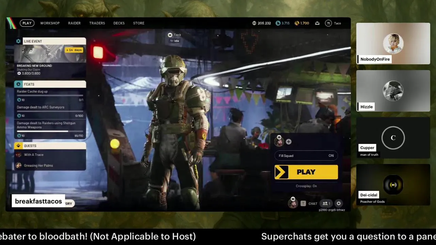Click Dei-cidal panelist avatar
The width and height of the screenshot is (436, 245).
pos(393,185)
